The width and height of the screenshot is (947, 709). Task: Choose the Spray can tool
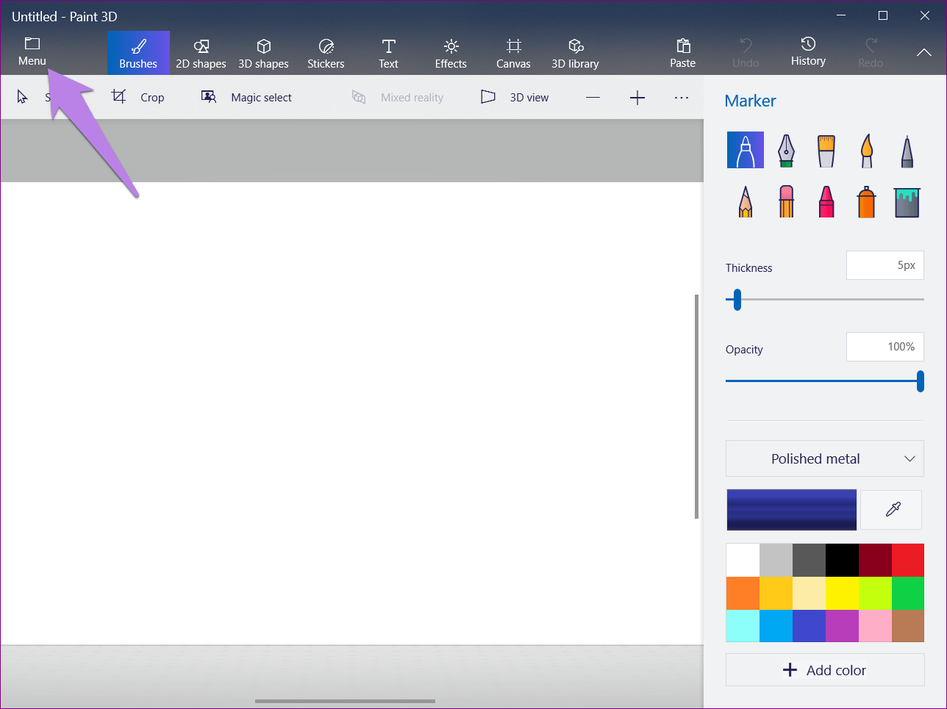click(867, 201)
